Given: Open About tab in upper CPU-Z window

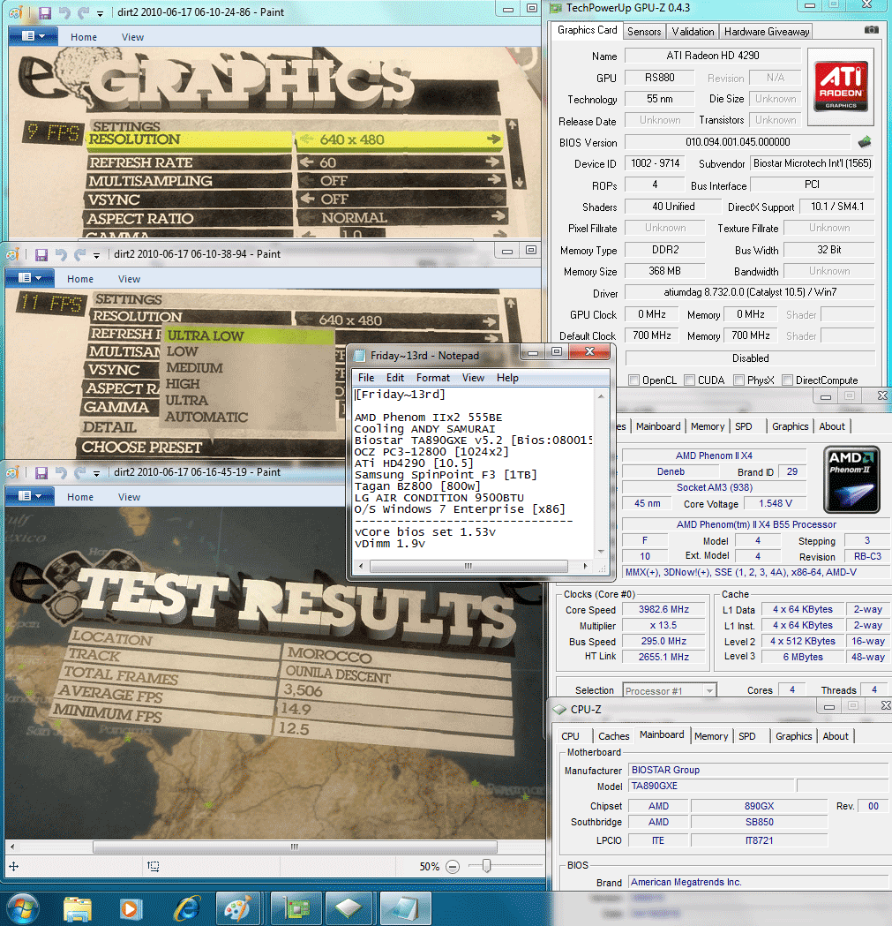Looking at the screenshot, I should click(x=832, y=426).
